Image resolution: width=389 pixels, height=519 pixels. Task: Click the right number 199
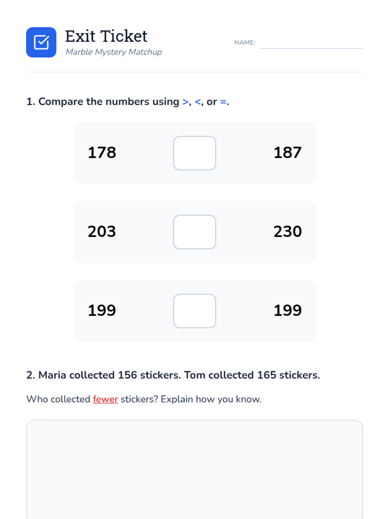click(x=288, y=310)
